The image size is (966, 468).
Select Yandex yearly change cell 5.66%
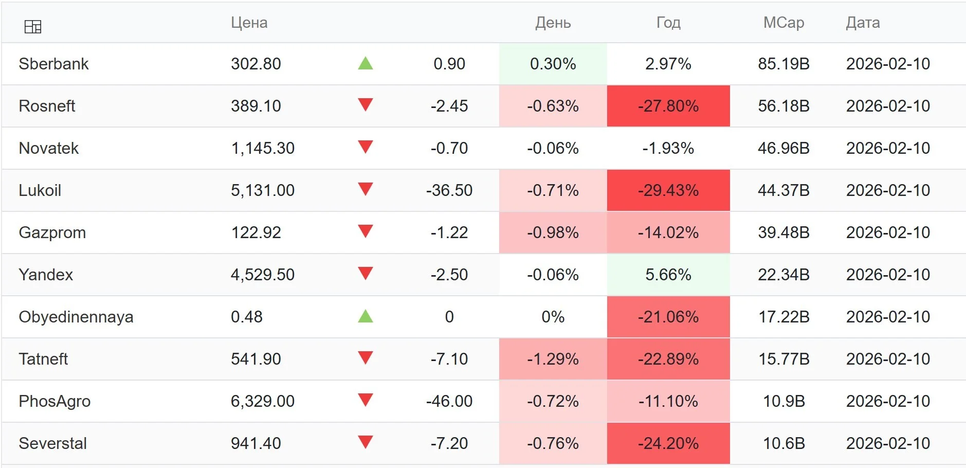pyautogui.click(x=668, y=275)
